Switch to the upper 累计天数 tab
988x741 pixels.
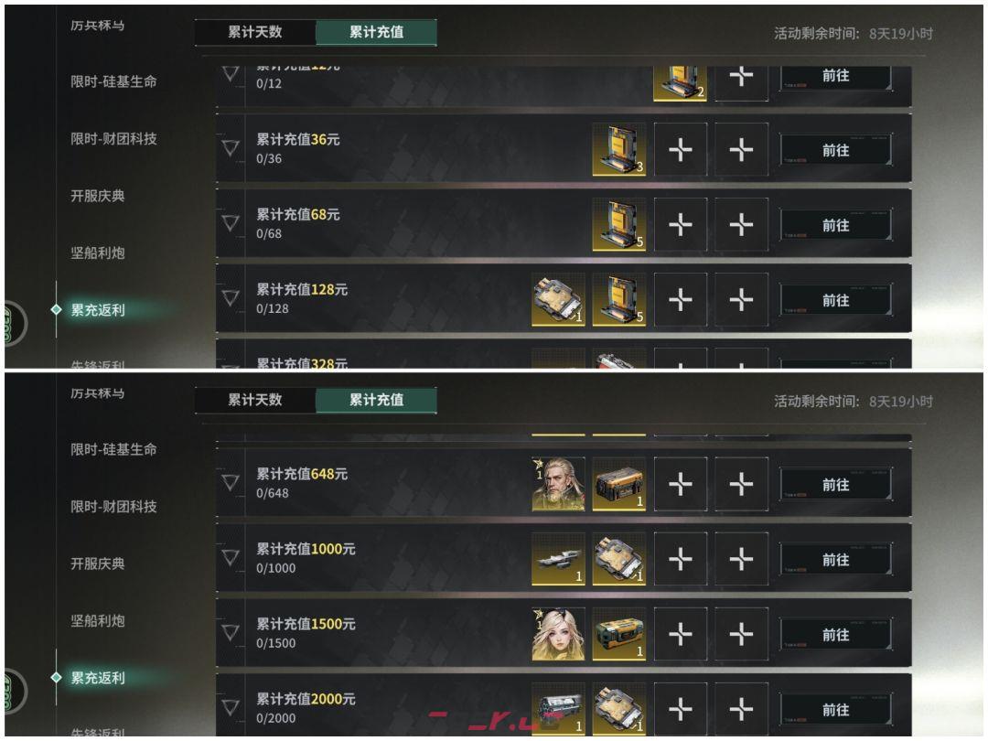[x=255, y=32]
